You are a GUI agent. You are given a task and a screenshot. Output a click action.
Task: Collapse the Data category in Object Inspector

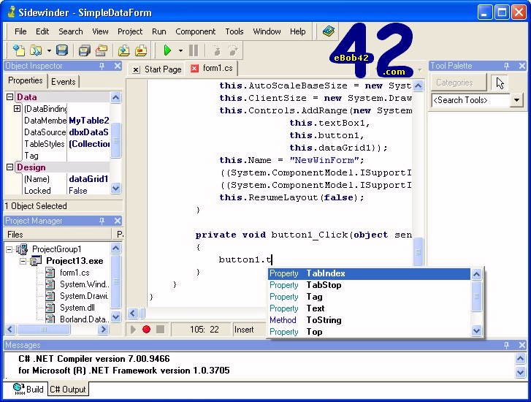[x=10, y=97]
